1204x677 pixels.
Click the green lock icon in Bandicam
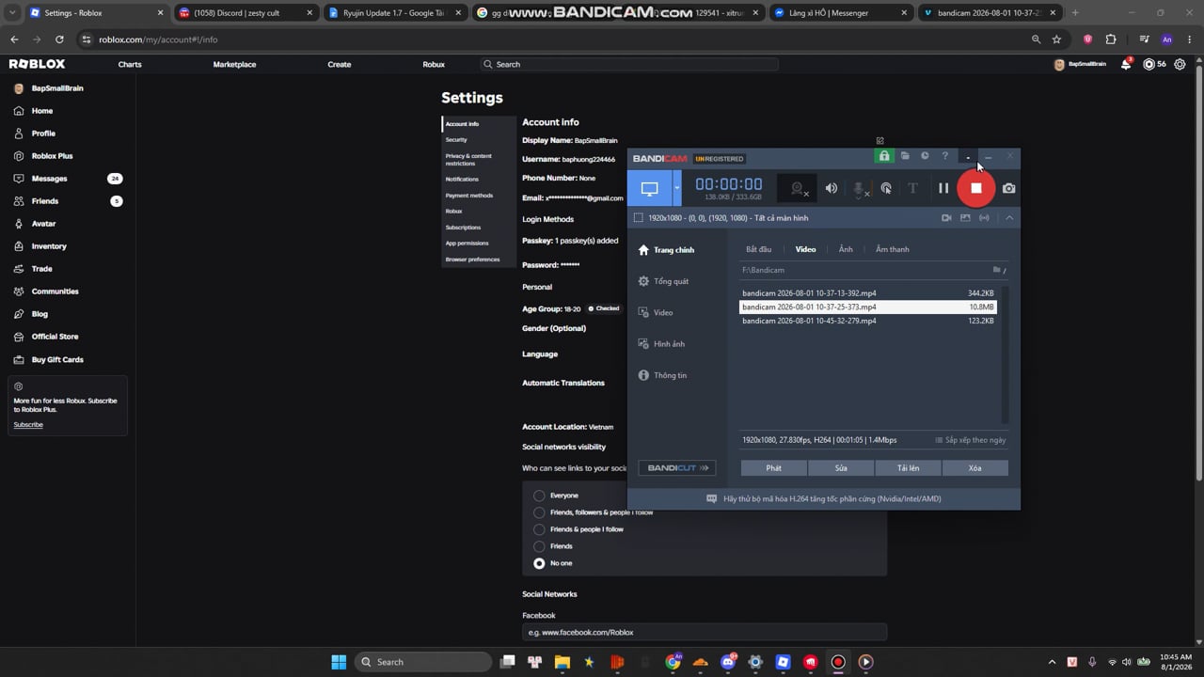coord(884,156)
